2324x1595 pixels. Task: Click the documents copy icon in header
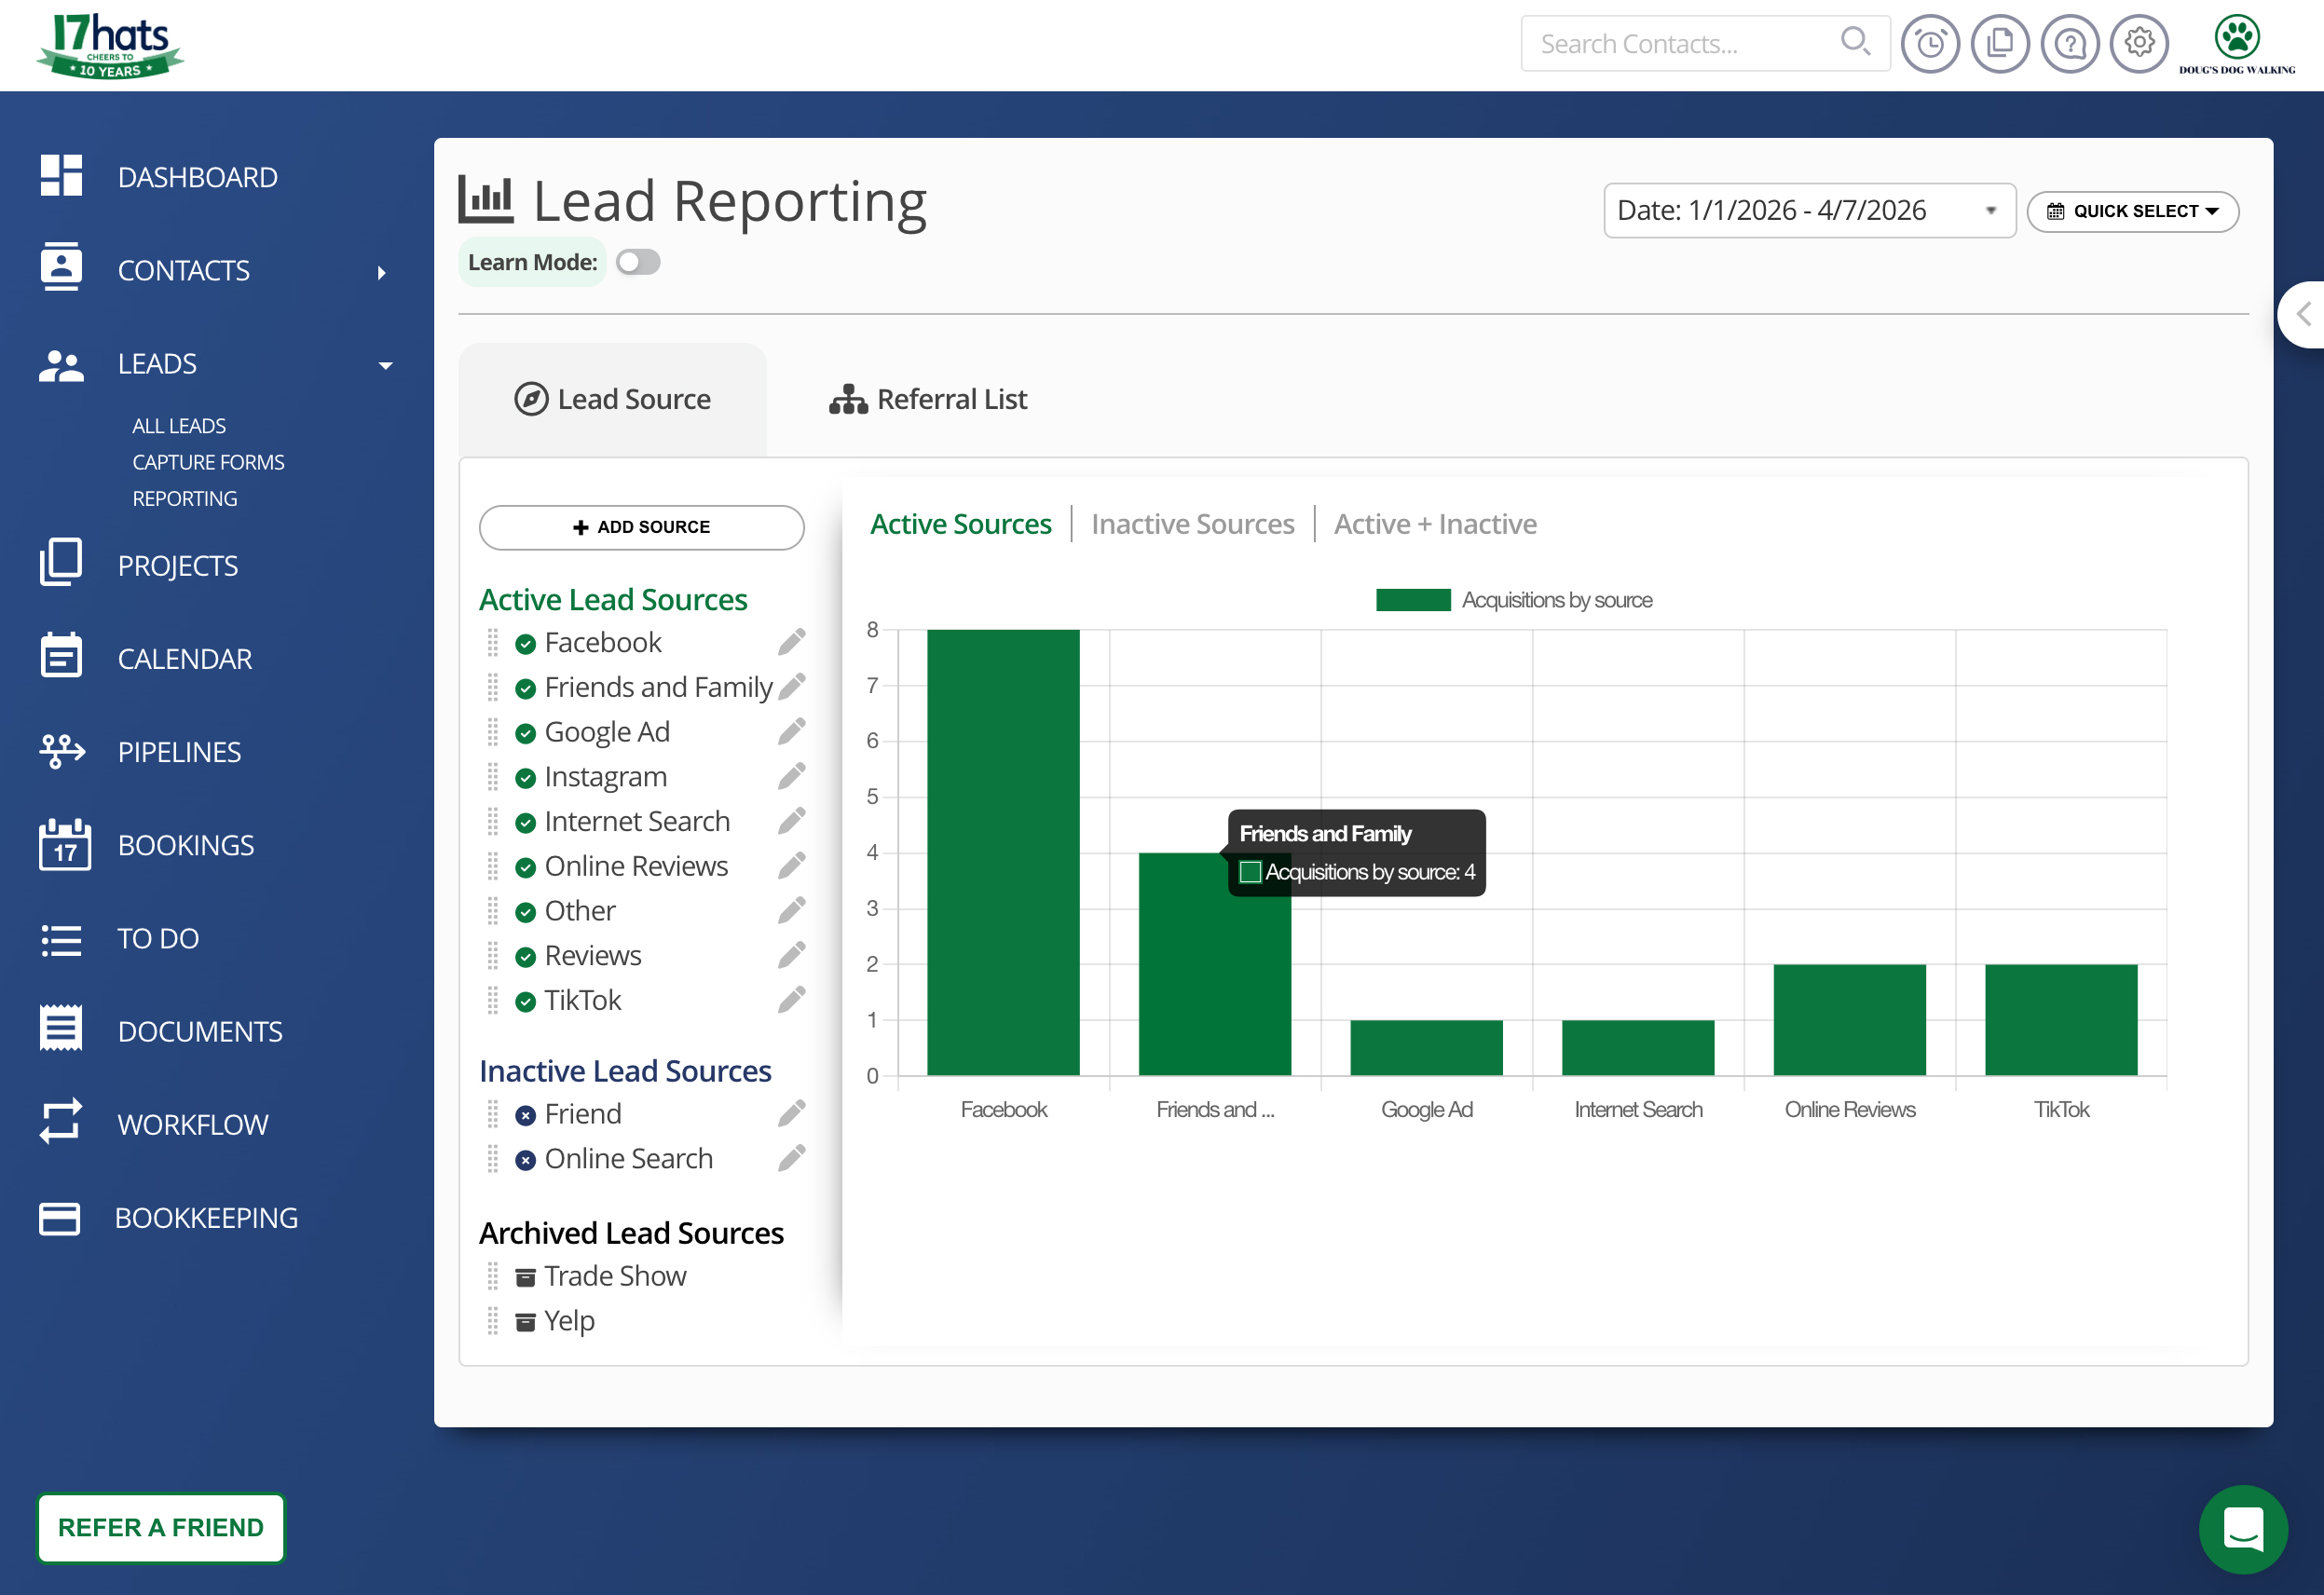1998,44
